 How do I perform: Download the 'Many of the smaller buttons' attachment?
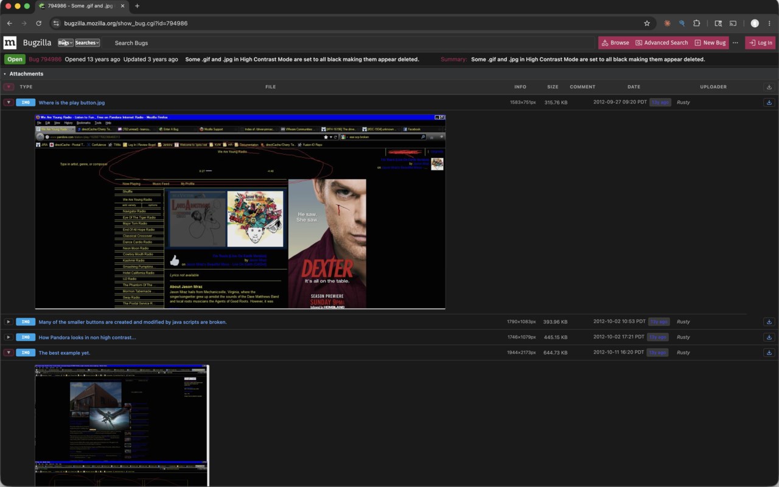point(769,322)
